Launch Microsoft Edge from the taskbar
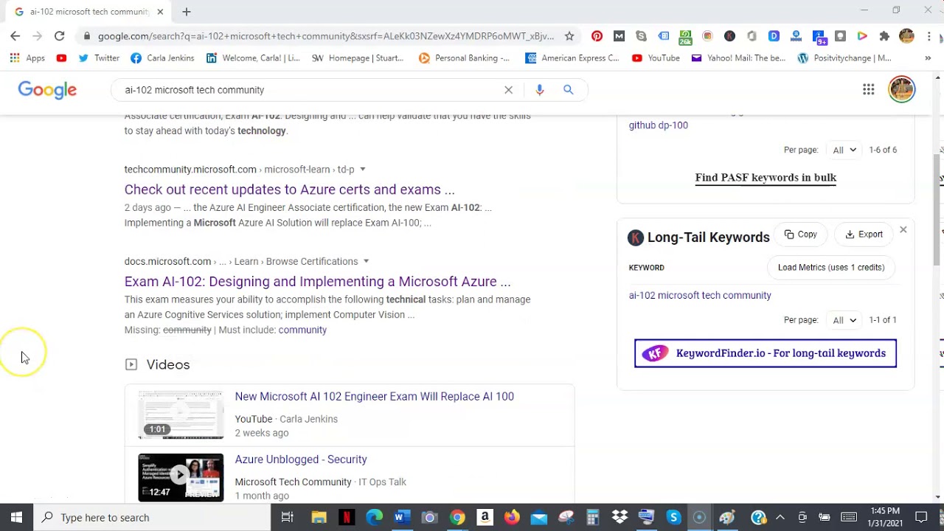 (374, 517)
